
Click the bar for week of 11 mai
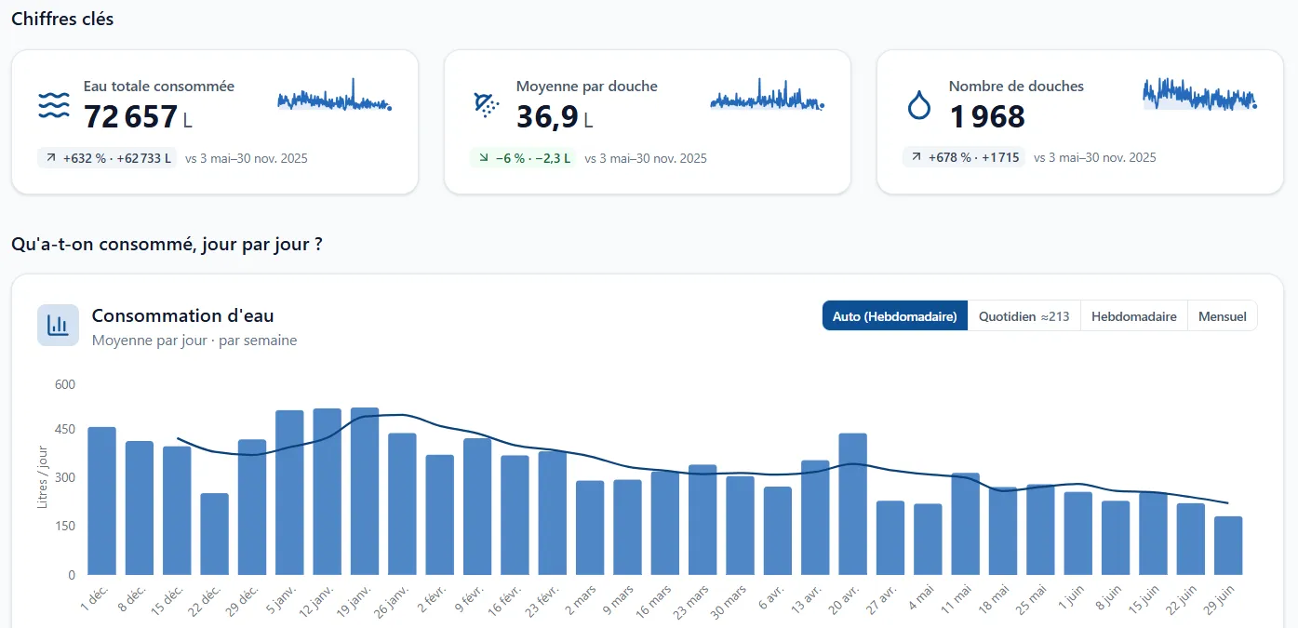click(966, 525)
